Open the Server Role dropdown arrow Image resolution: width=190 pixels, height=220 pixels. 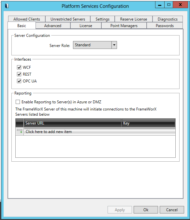(x=114, y=45)
